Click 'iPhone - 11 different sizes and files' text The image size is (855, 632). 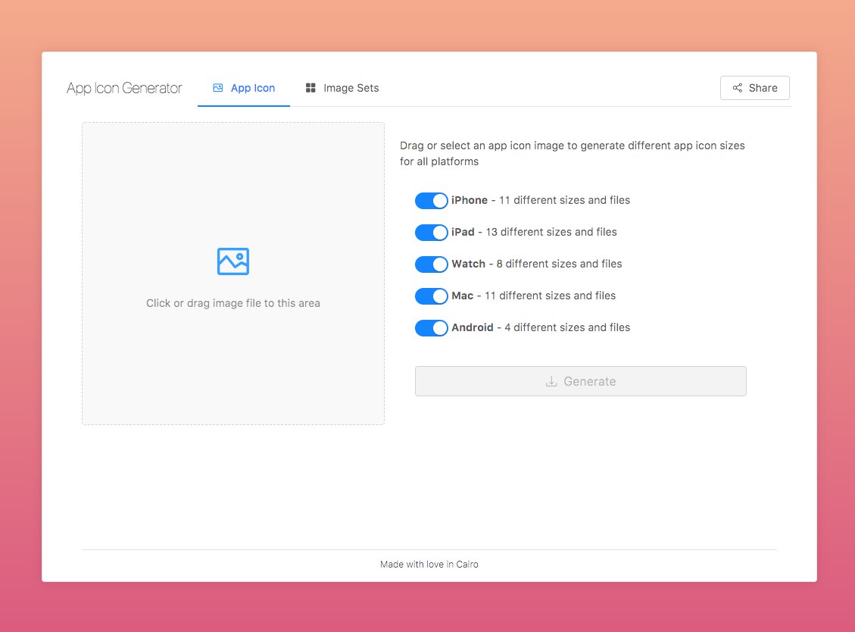[x=541, y=200]
